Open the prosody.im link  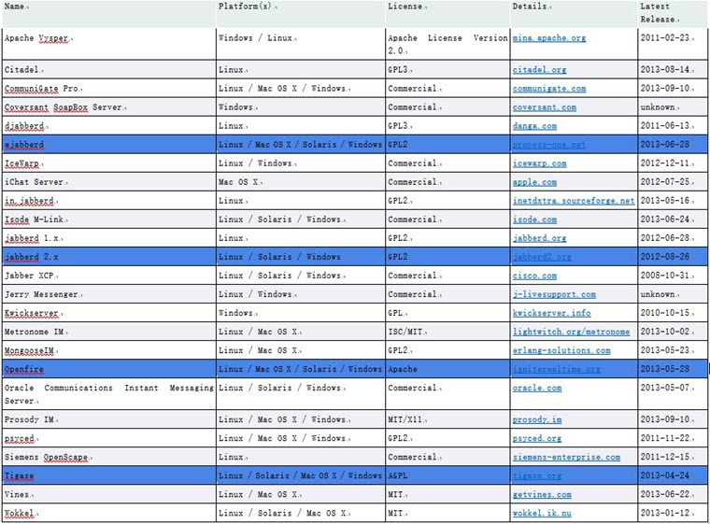coord(537,419)
